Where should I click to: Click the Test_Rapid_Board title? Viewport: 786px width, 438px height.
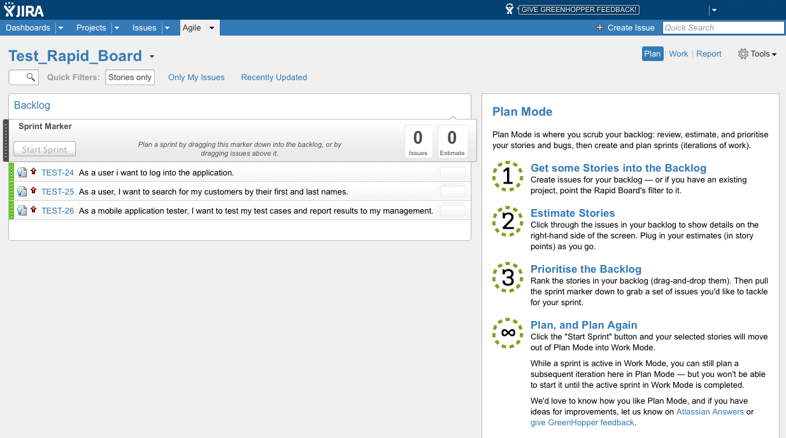click(x=75, y=56)
